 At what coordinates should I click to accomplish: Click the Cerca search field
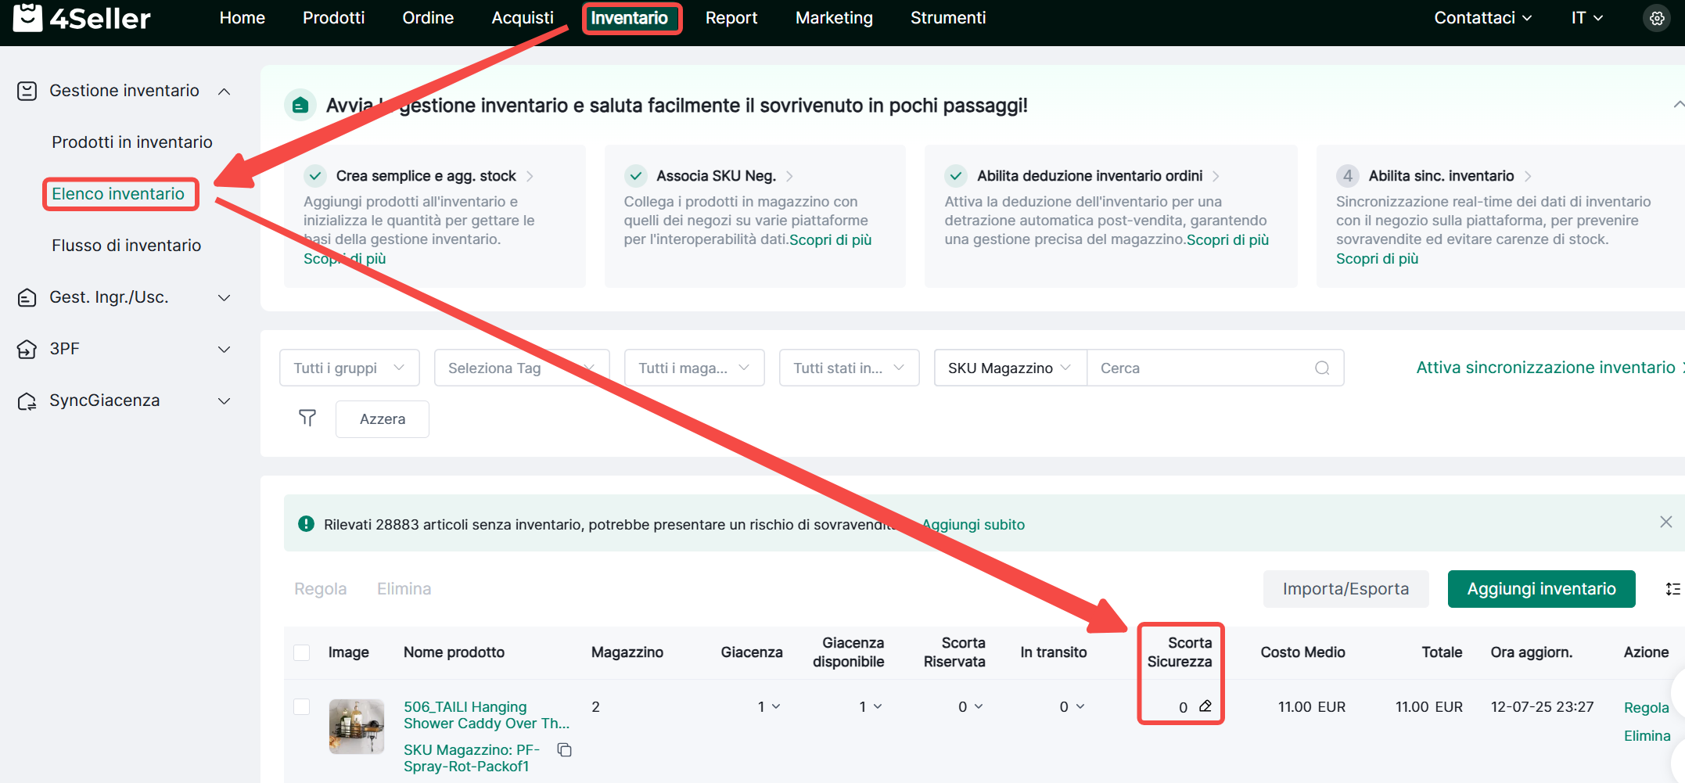1201,368
